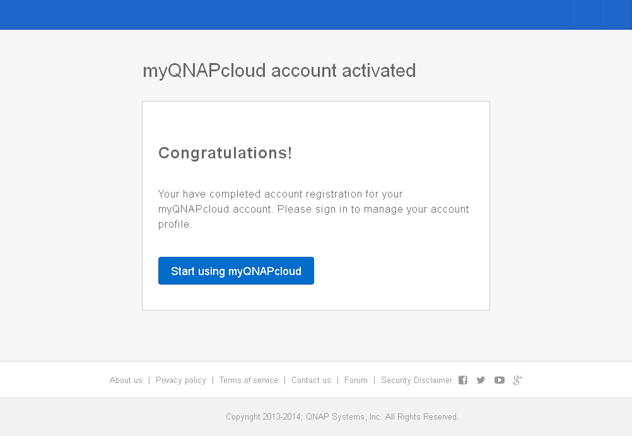Open the About us link
Image resolution: width=632 pixels, height=436 pixels.
coord(126,380)
